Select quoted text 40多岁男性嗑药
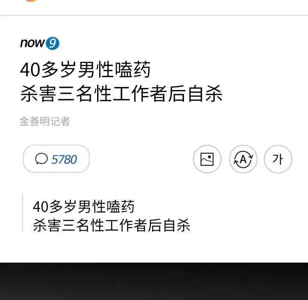The image size is (308, 300). pos(84,207)
